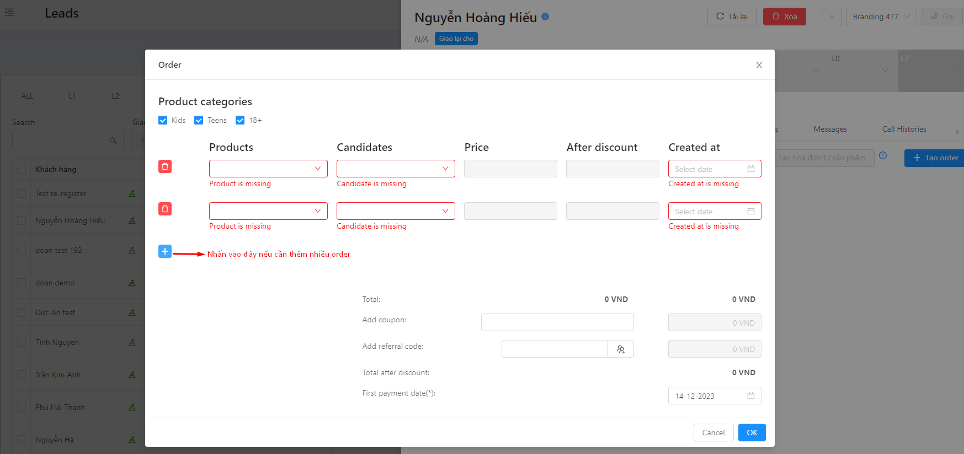This screenshot has height=454, width=964.
Task: Tick the checkbox for Đức An test
Action: 22,312
